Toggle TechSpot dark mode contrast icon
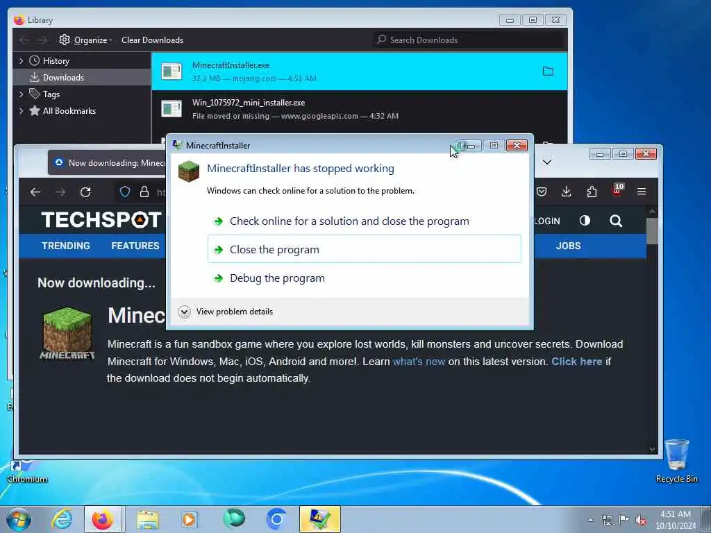Viewport: 711px width, 533px height. point(585,221)
